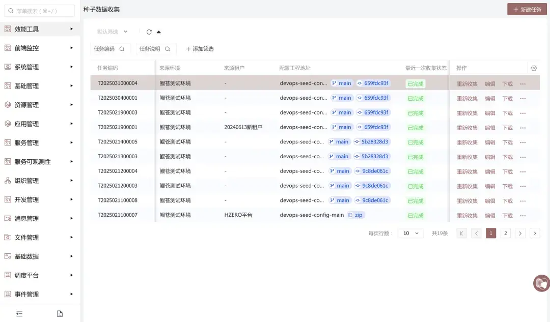The height and width of the screenshot is (322, 550).
Task: Click the 菜单搜索 search field
Action: coord(40,11)
